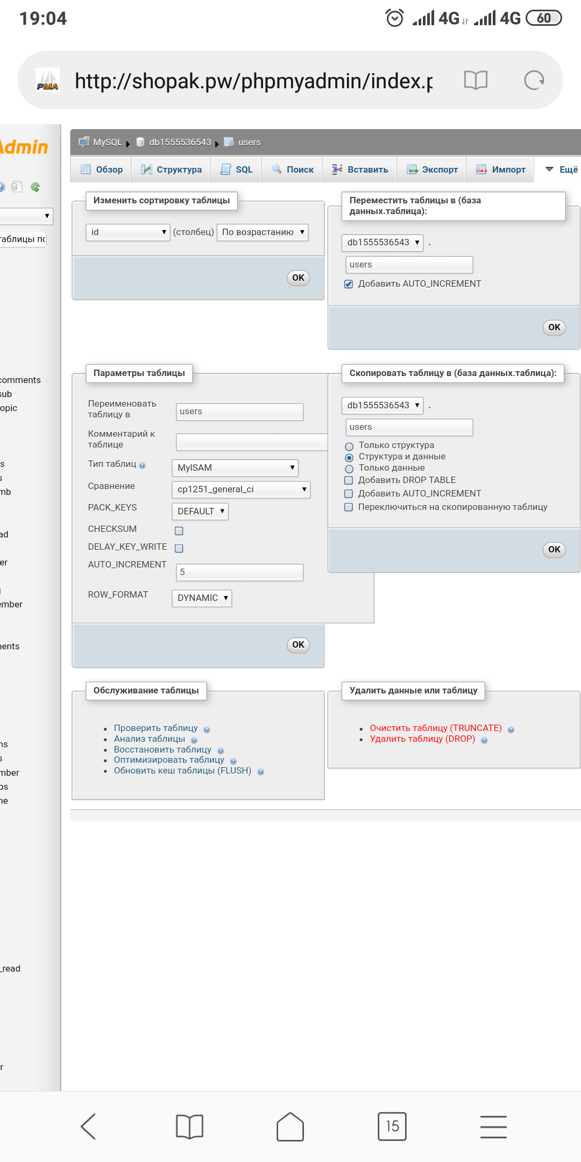Click Оптимизировать таблицу link
Image resolution: width=581 pixels, height=1162 pixels.
[x=169, y=760]
